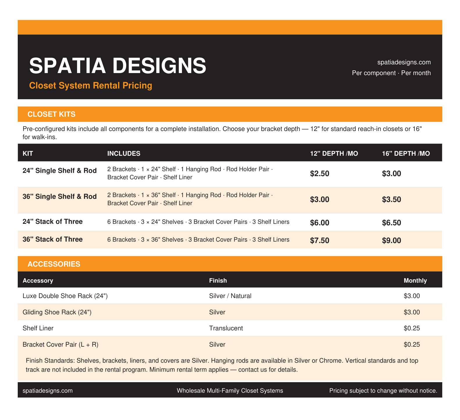
Task: Click the Translucent finish for Shelf Liner
Action: click(226, 328)
